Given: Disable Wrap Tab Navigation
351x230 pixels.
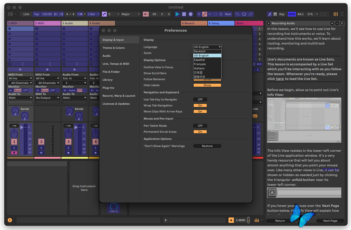Looking at the screenshot, I should 200,105.
